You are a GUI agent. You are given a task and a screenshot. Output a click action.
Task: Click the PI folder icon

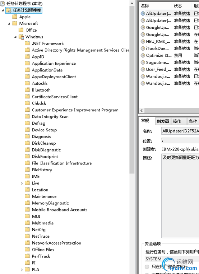27,263
